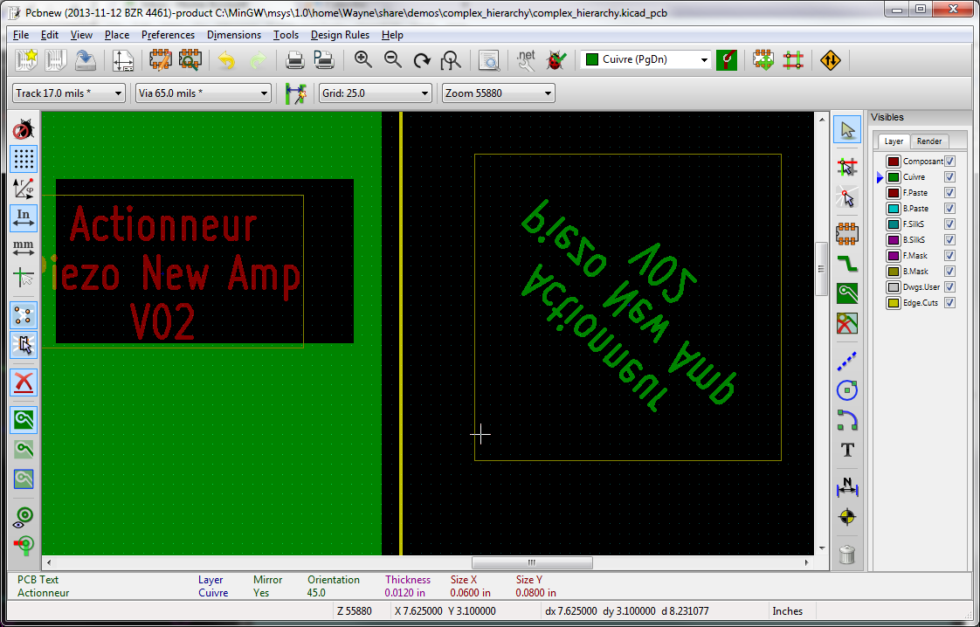Click the design rules check ladybug icon
980x627 pixels.
click(x=555, y=60)
